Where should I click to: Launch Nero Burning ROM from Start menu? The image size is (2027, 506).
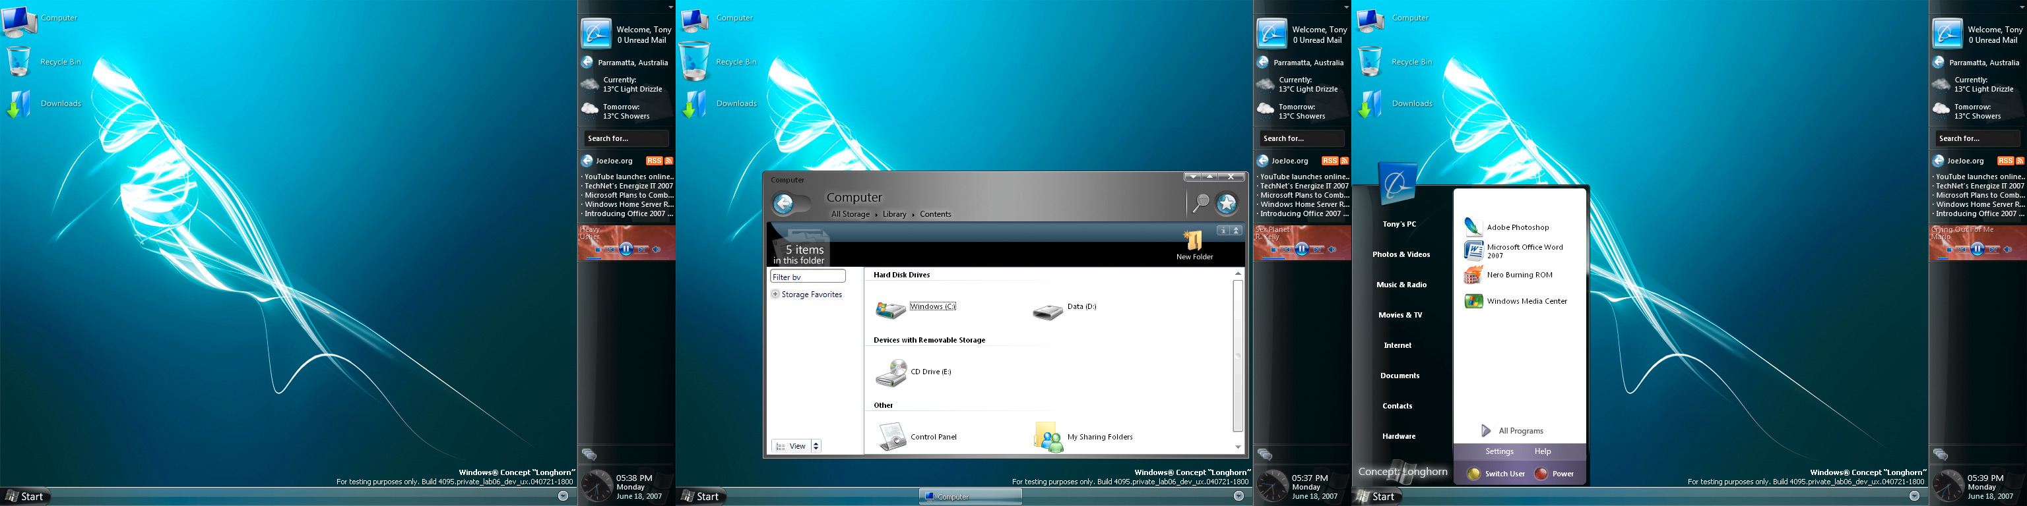pyautogui.click(x=1508, y=275)
